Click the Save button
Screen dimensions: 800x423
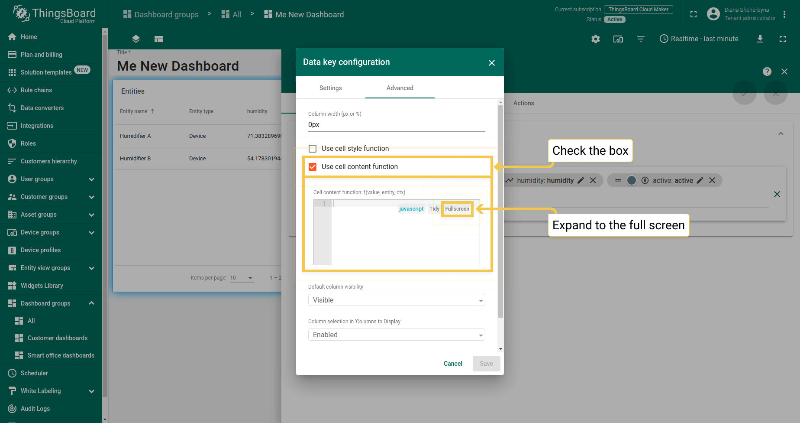click(487, 364)
